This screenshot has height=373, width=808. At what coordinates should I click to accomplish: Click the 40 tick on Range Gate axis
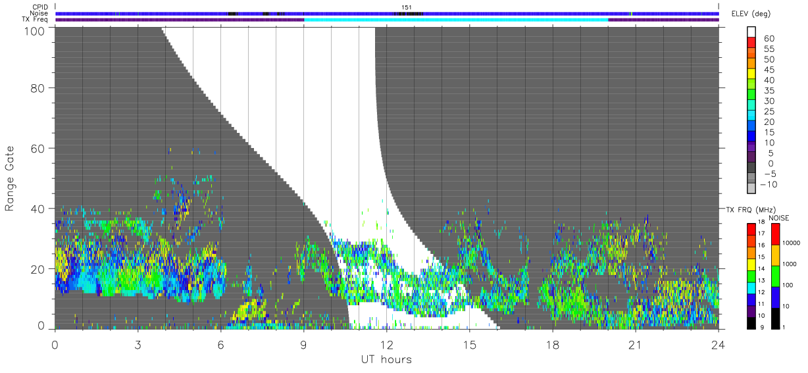pyautogui.click(x=37, y=209)
